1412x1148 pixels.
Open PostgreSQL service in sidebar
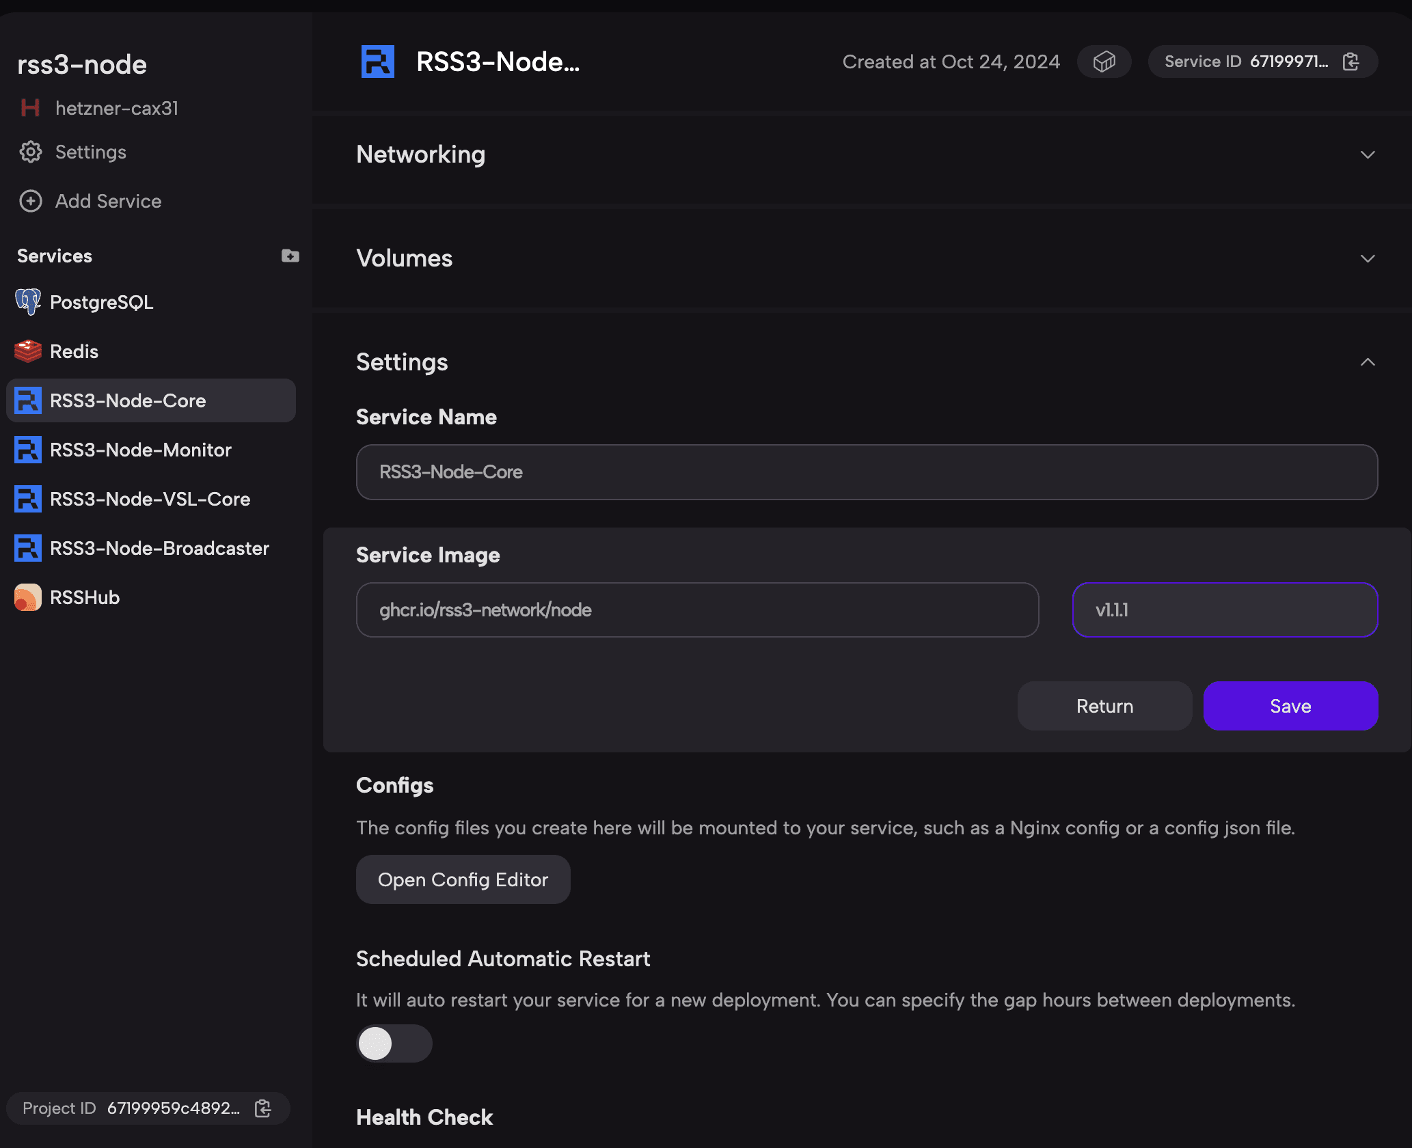click(151, 302)
